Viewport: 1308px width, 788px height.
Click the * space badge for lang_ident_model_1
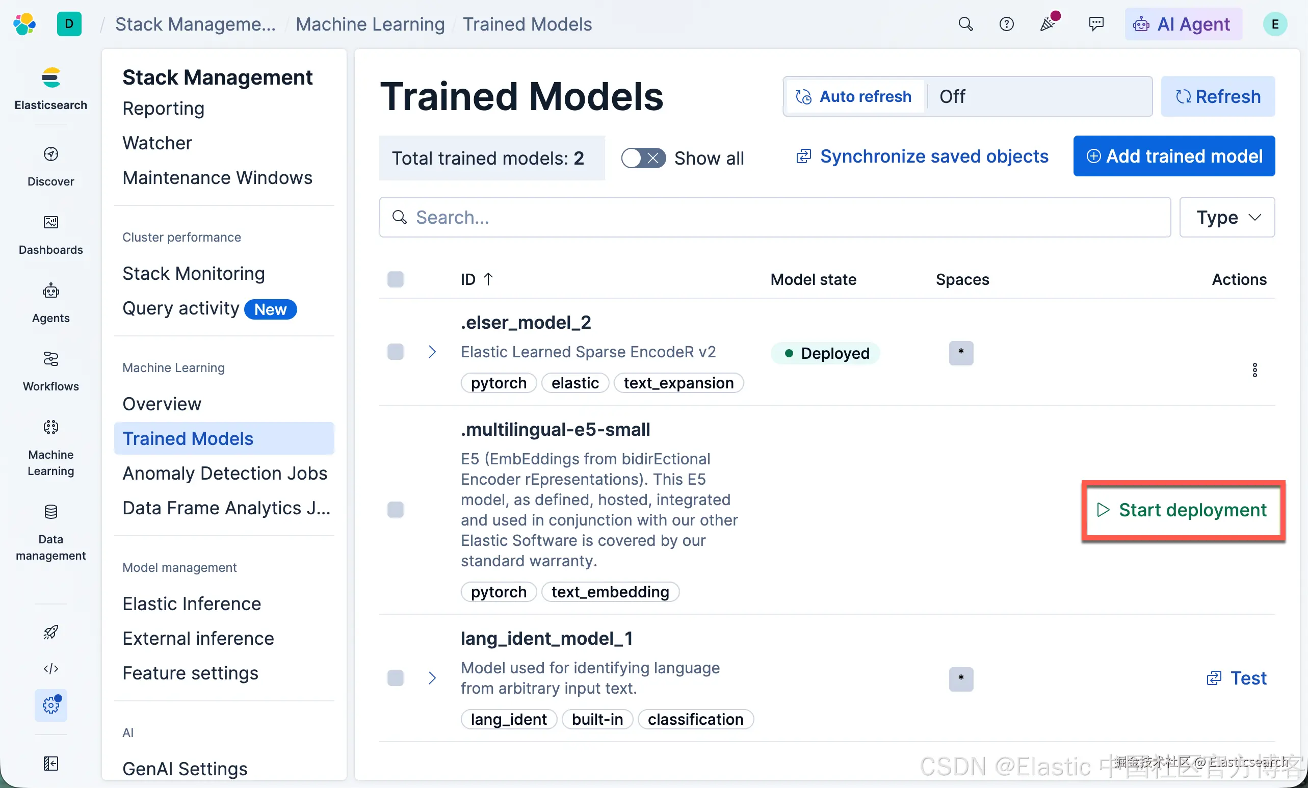click(x=961, y=679)
